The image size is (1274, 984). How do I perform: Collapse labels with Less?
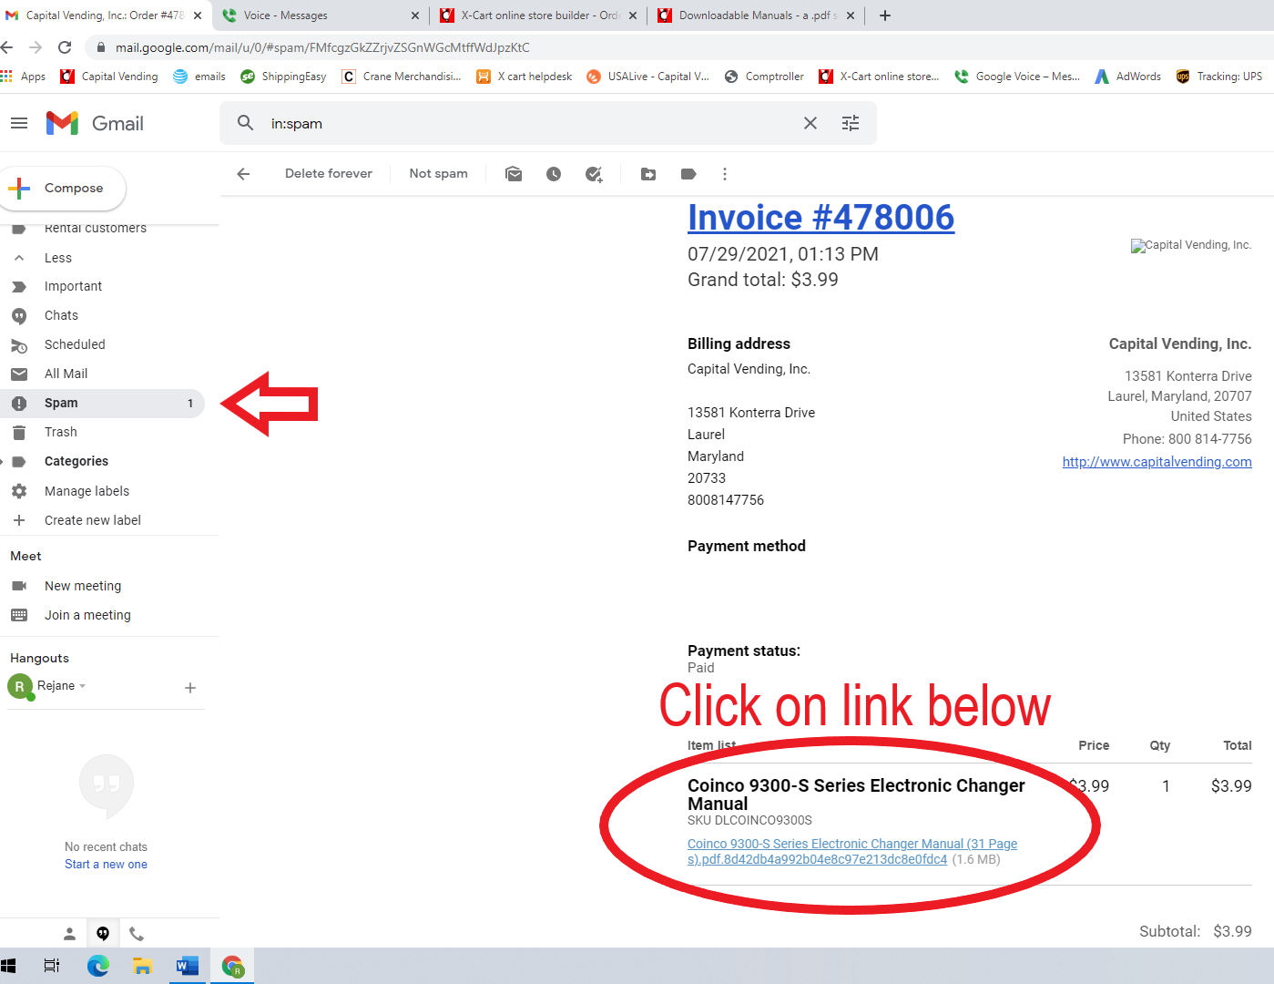coord(58,258)
